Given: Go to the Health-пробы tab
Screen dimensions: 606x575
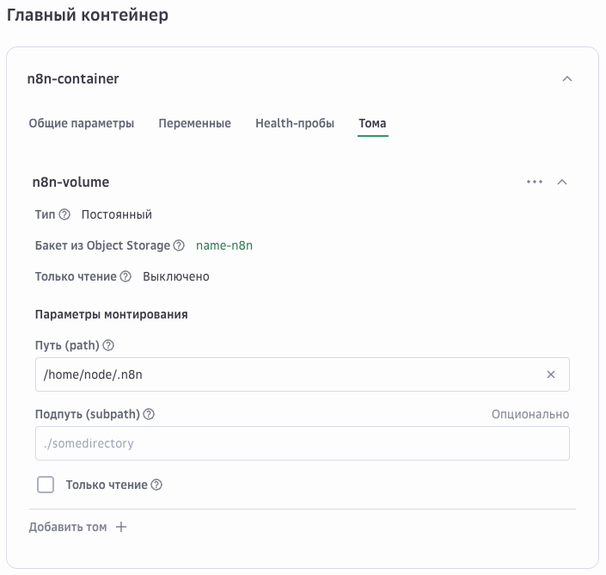Looking at the screenshot, I should point(294,124).
